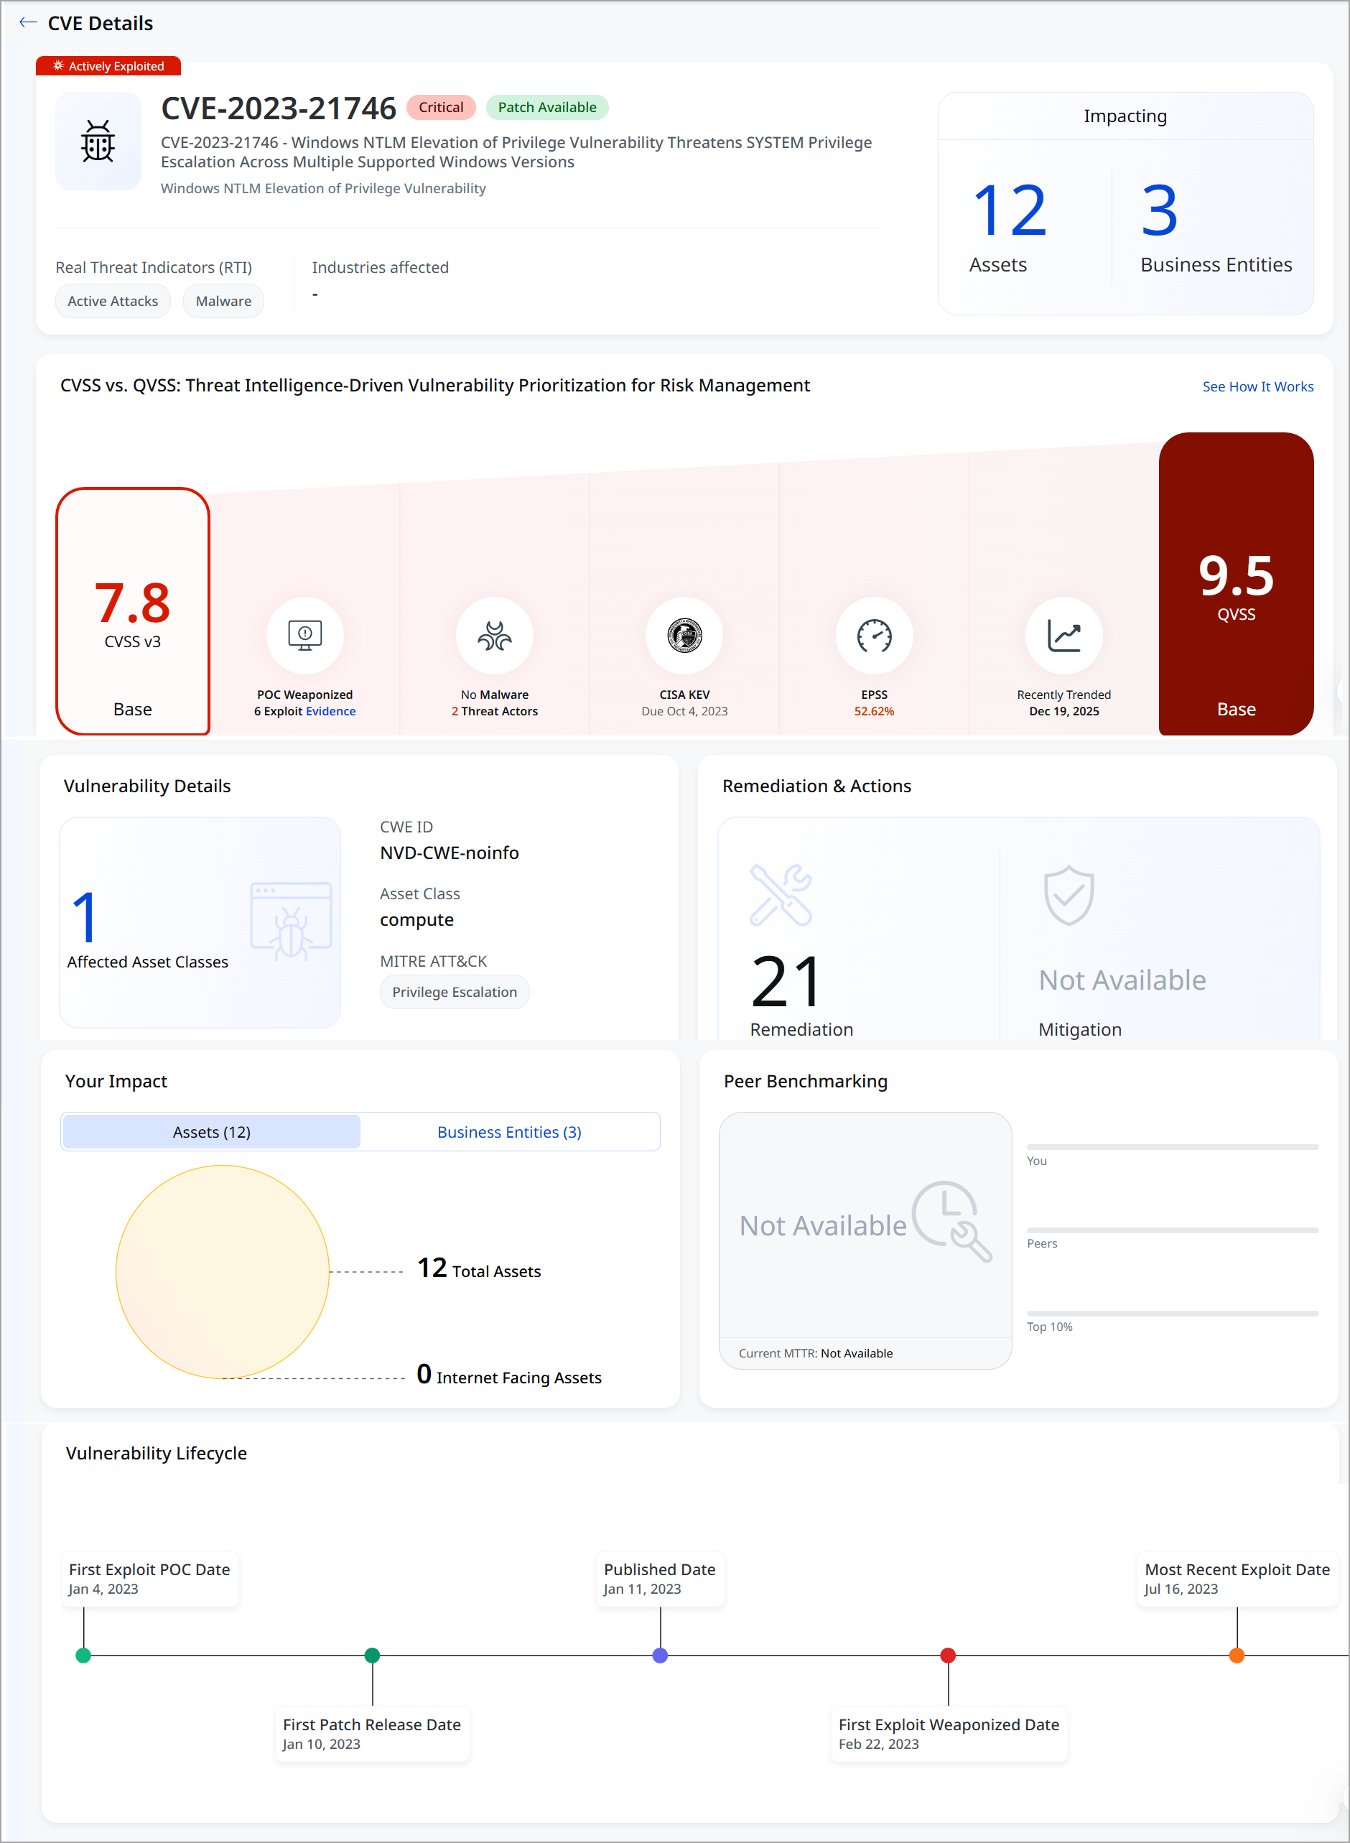
Task: Click the bug icon next to CVE-2023-21746
Action: click(97, 141)
